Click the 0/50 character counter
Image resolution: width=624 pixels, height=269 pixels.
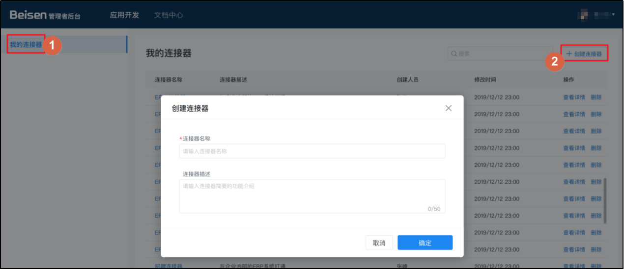pyautogui.click(x=434, y=209)
